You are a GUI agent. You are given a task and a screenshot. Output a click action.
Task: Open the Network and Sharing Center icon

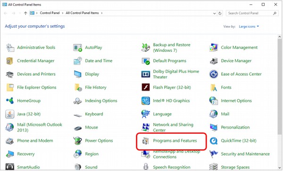(x=146, y=127)
